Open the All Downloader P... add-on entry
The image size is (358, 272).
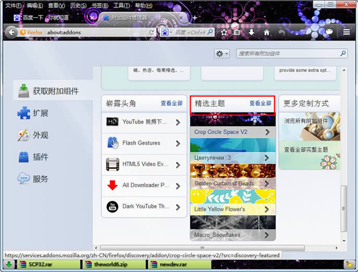click(x=144, y=186)
